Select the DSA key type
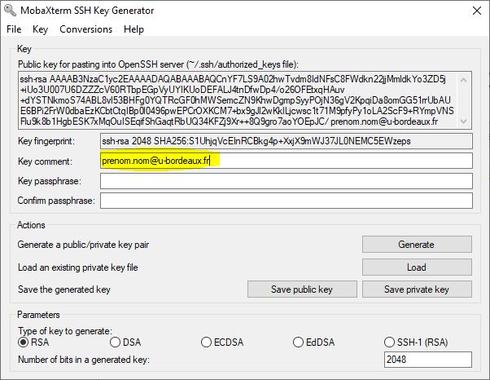490x380 pixels. (x=125, y=342)
